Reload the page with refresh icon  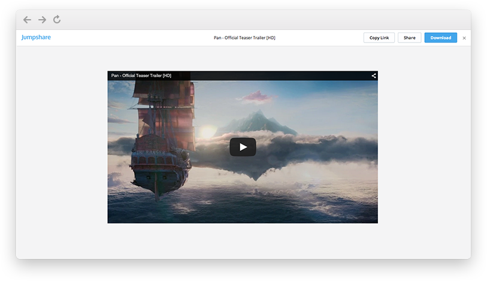[x=57, y=19]
